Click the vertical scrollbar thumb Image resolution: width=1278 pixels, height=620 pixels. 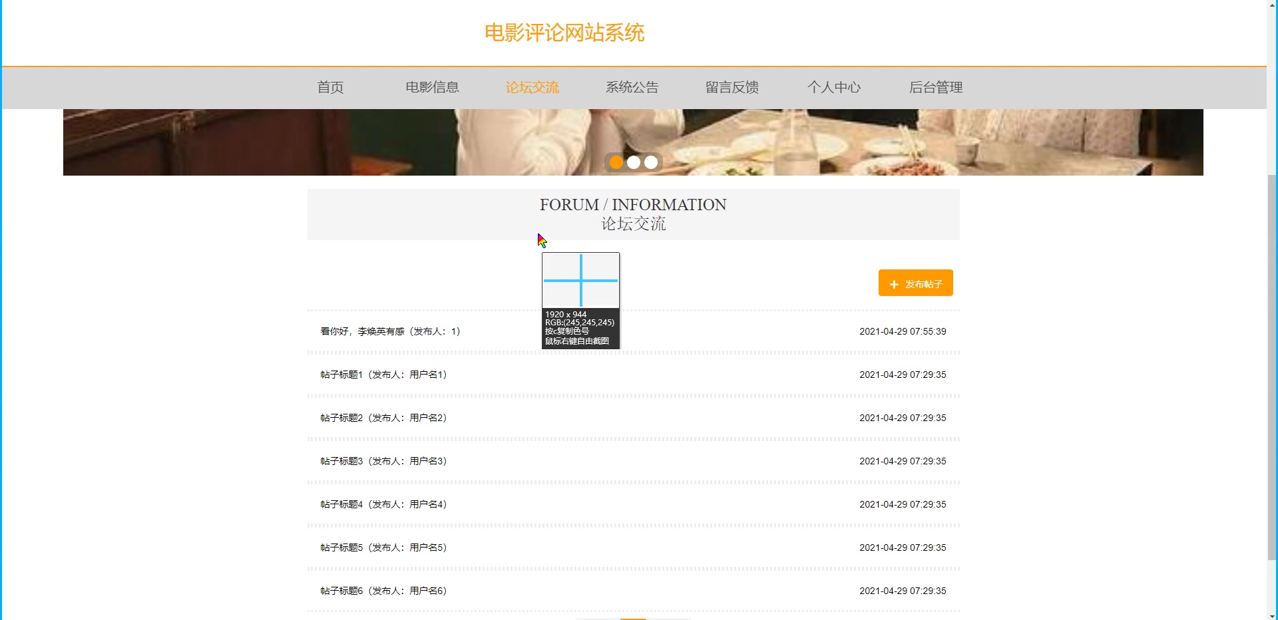pos(1272,367)
